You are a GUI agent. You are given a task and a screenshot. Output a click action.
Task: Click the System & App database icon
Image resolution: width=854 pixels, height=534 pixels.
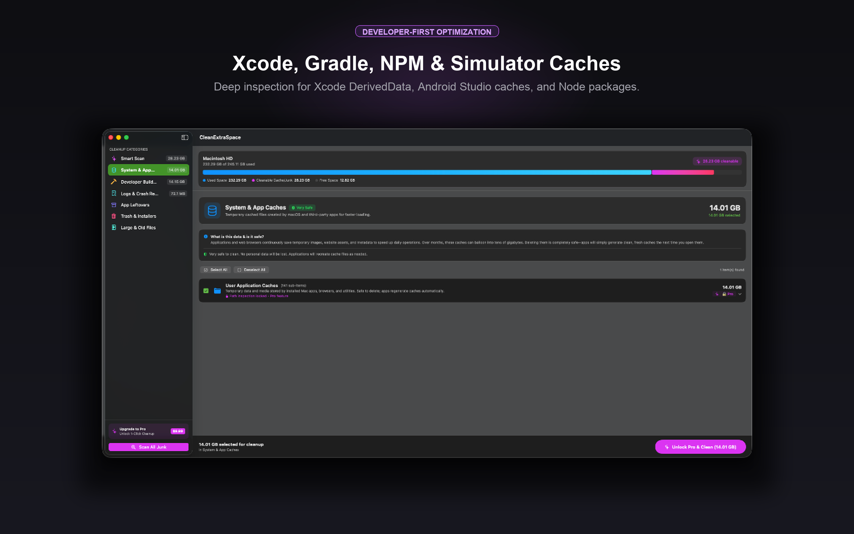pos(114,170)
